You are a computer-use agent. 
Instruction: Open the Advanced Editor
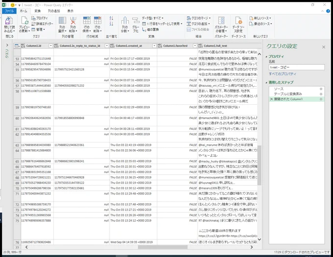(42, 24)
